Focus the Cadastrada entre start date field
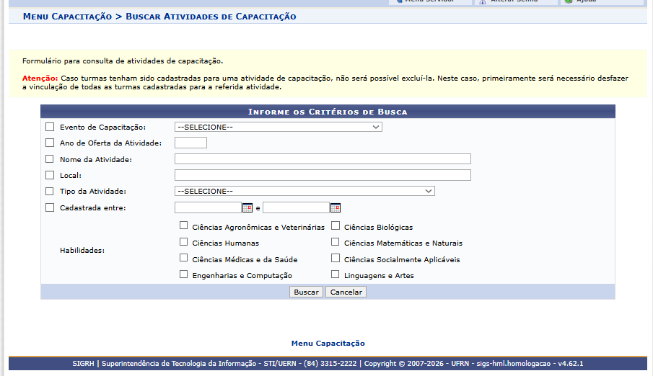This screenshot has height=376, width=653. click(x=208, y=207)
